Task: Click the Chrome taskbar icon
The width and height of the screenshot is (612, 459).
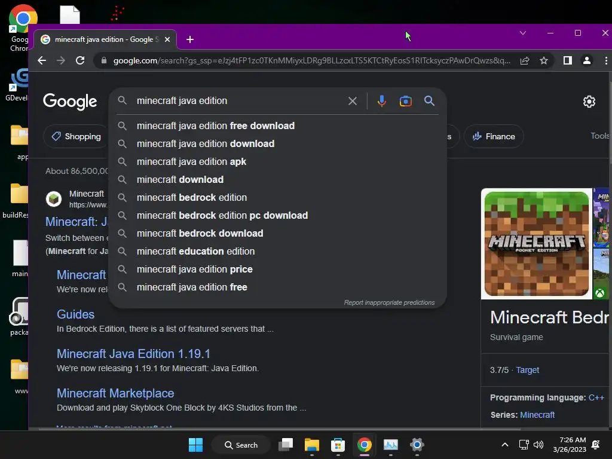Action: tap(364, 445)
